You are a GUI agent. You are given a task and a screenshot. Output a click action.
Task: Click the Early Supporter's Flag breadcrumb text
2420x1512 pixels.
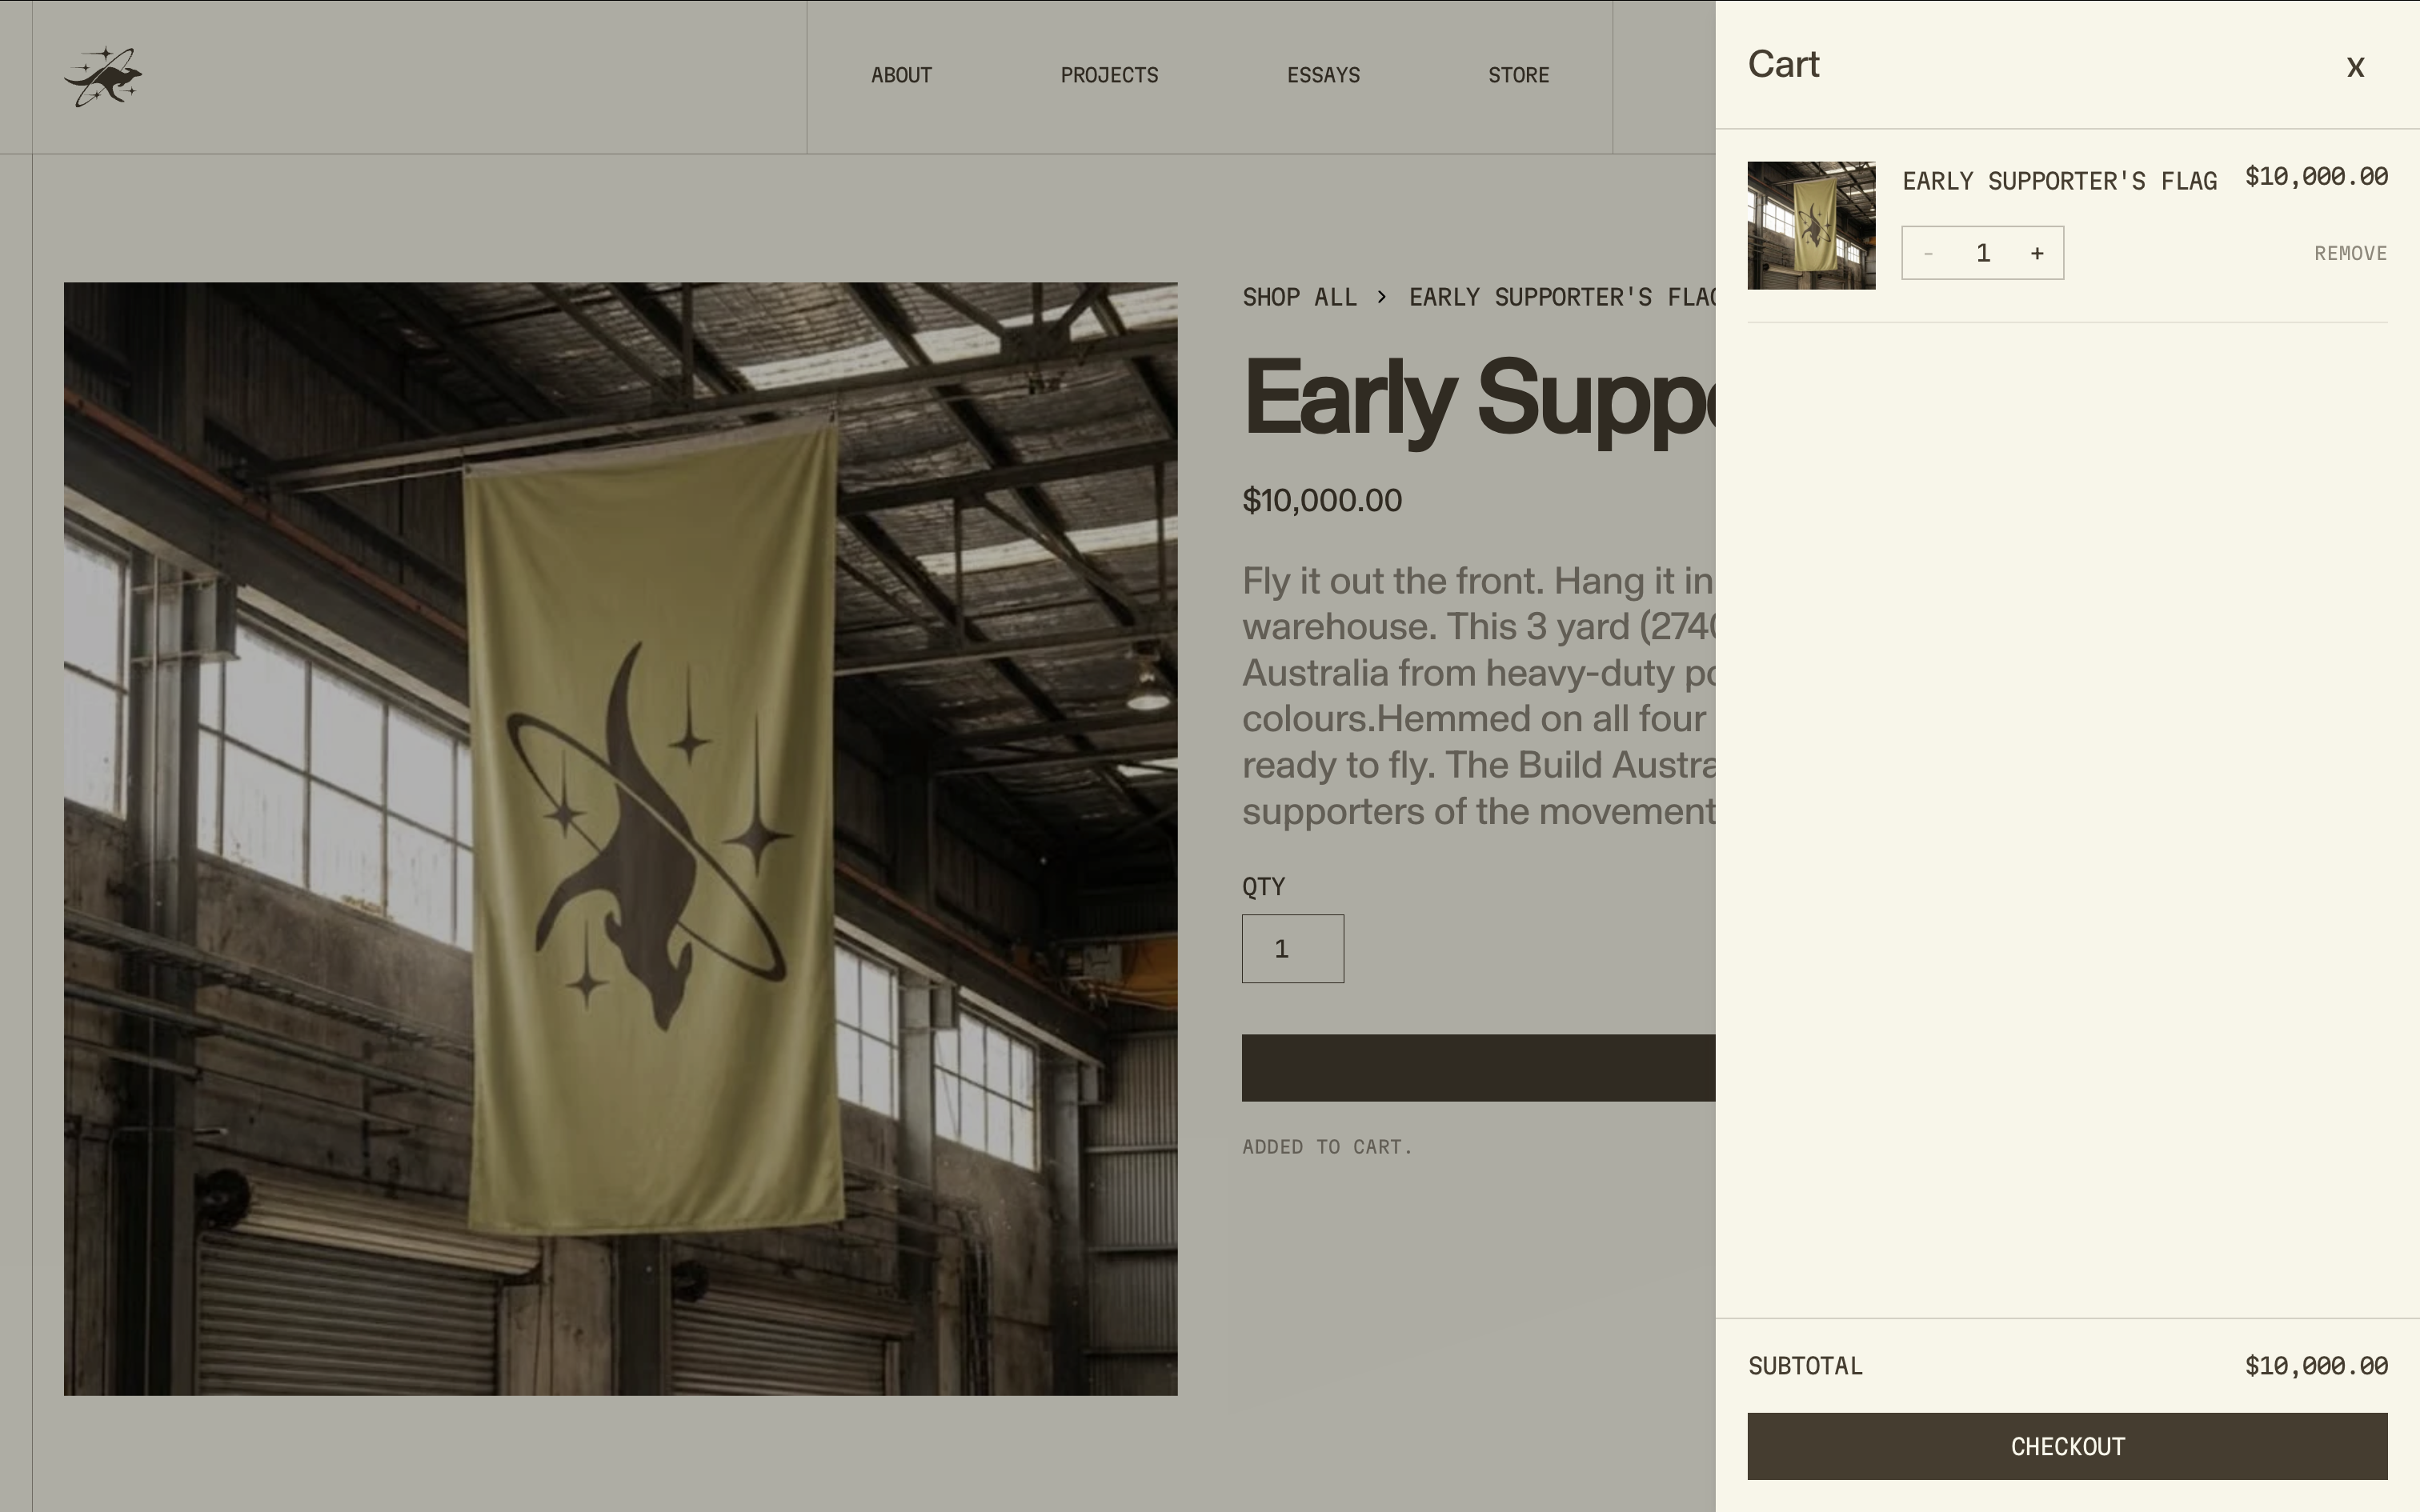[1562, 297]
